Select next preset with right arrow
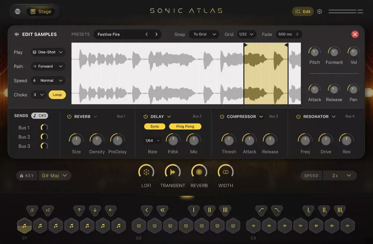Viewport: 373px width, 244px height. [x=156, y=34]
